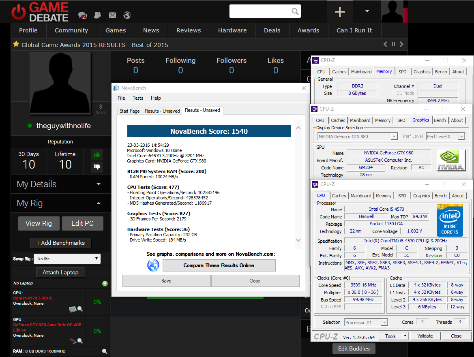Image resolution: width=474 pixels, height=357 pixels.
Task: Save the NovaBench results
Action: (x=166, y=280)
